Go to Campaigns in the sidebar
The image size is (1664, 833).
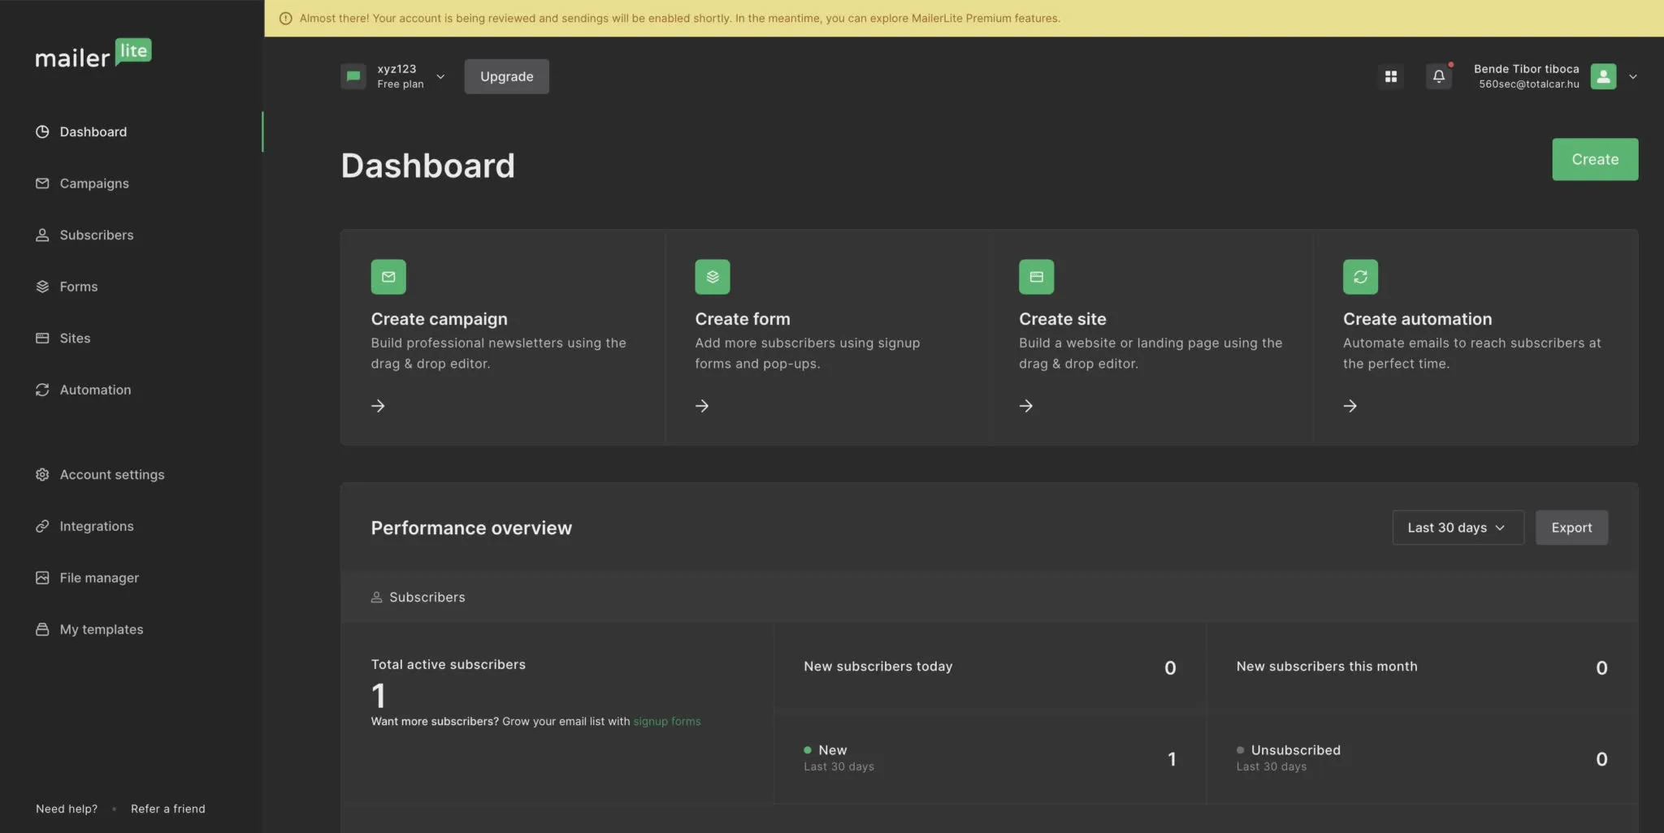pyautogui.click(x=94, y=183)
